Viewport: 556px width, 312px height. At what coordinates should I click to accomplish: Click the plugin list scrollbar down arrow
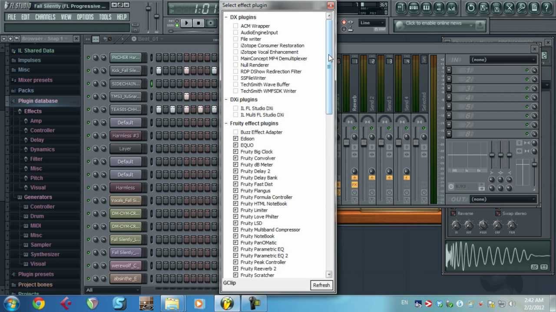tap(329, 274)
